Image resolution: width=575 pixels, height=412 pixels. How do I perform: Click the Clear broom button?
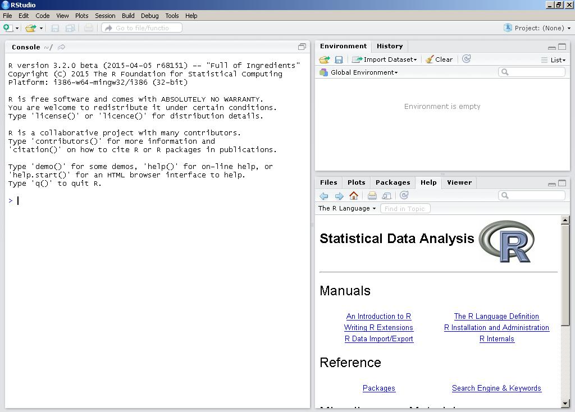coord(439,59)
